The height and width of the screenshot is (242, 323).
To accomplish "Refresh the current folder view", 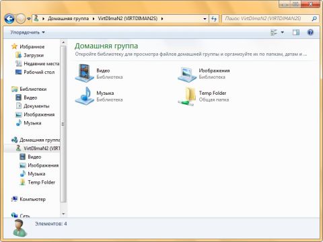I will pyautogui.click(x=214, y=19).
